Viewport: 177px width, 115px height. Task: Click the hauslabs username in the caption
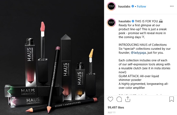[x=125, y=21]
